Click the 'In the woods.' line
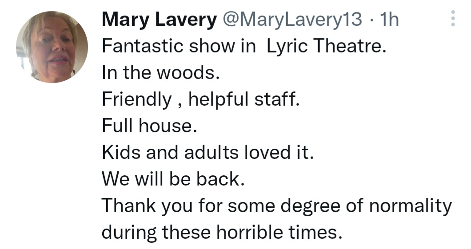471x249 pixels. tap(161, 73)
